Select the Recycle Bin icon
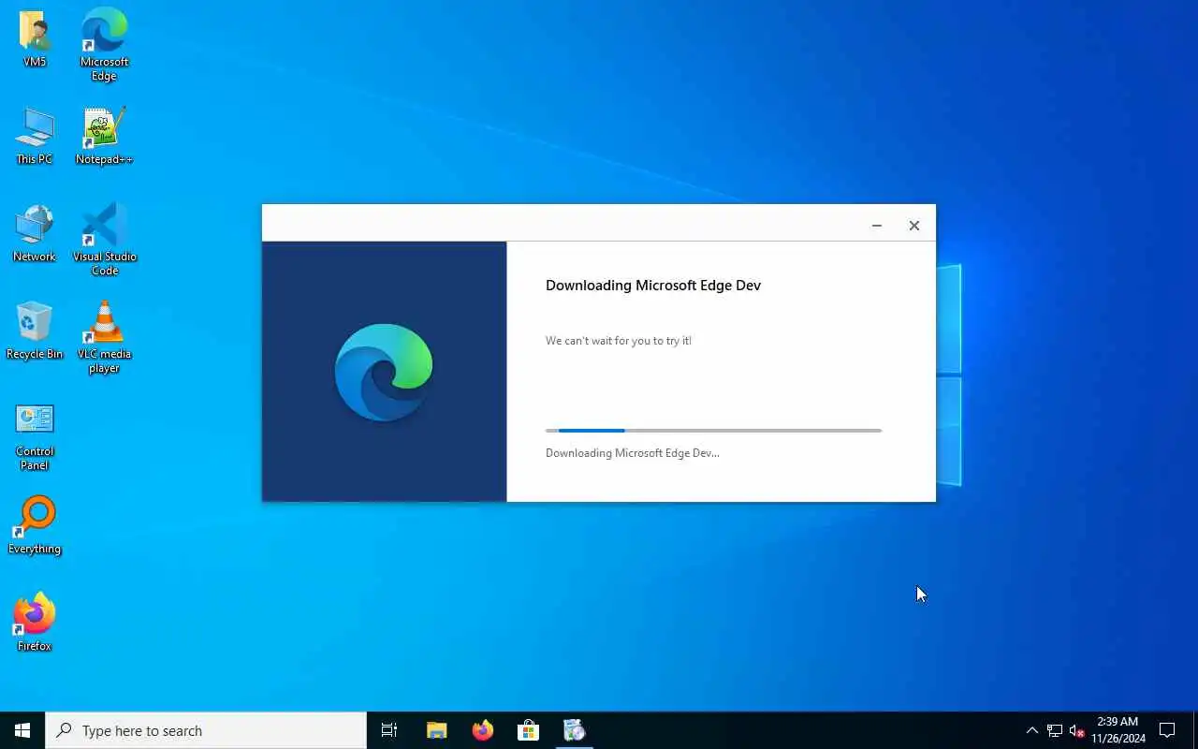The height and width of the screenshot is (749, 1198). pos(35,331)
